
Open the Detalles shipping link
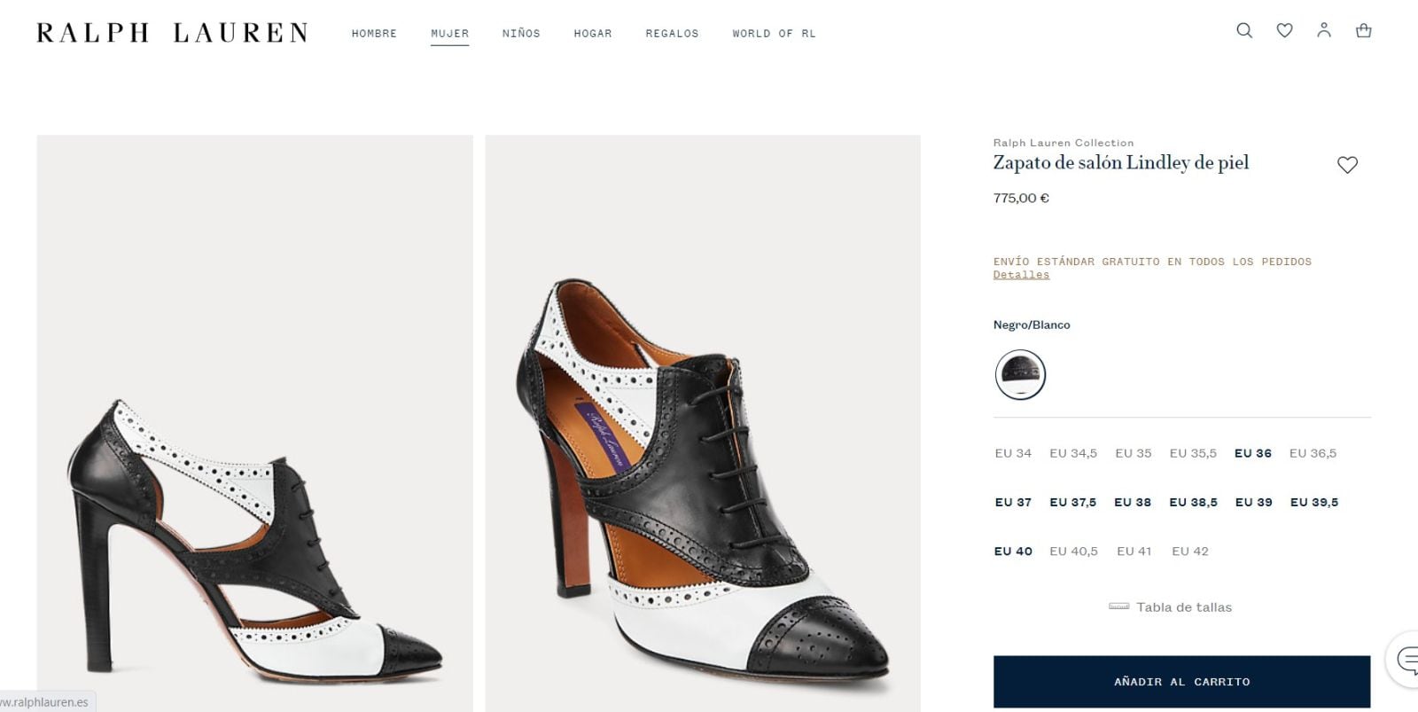pos(1021,275)
